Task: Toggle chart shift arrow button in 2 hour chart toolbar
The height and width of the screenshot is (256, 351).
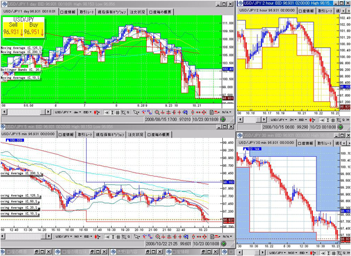Action: [322, 120]
